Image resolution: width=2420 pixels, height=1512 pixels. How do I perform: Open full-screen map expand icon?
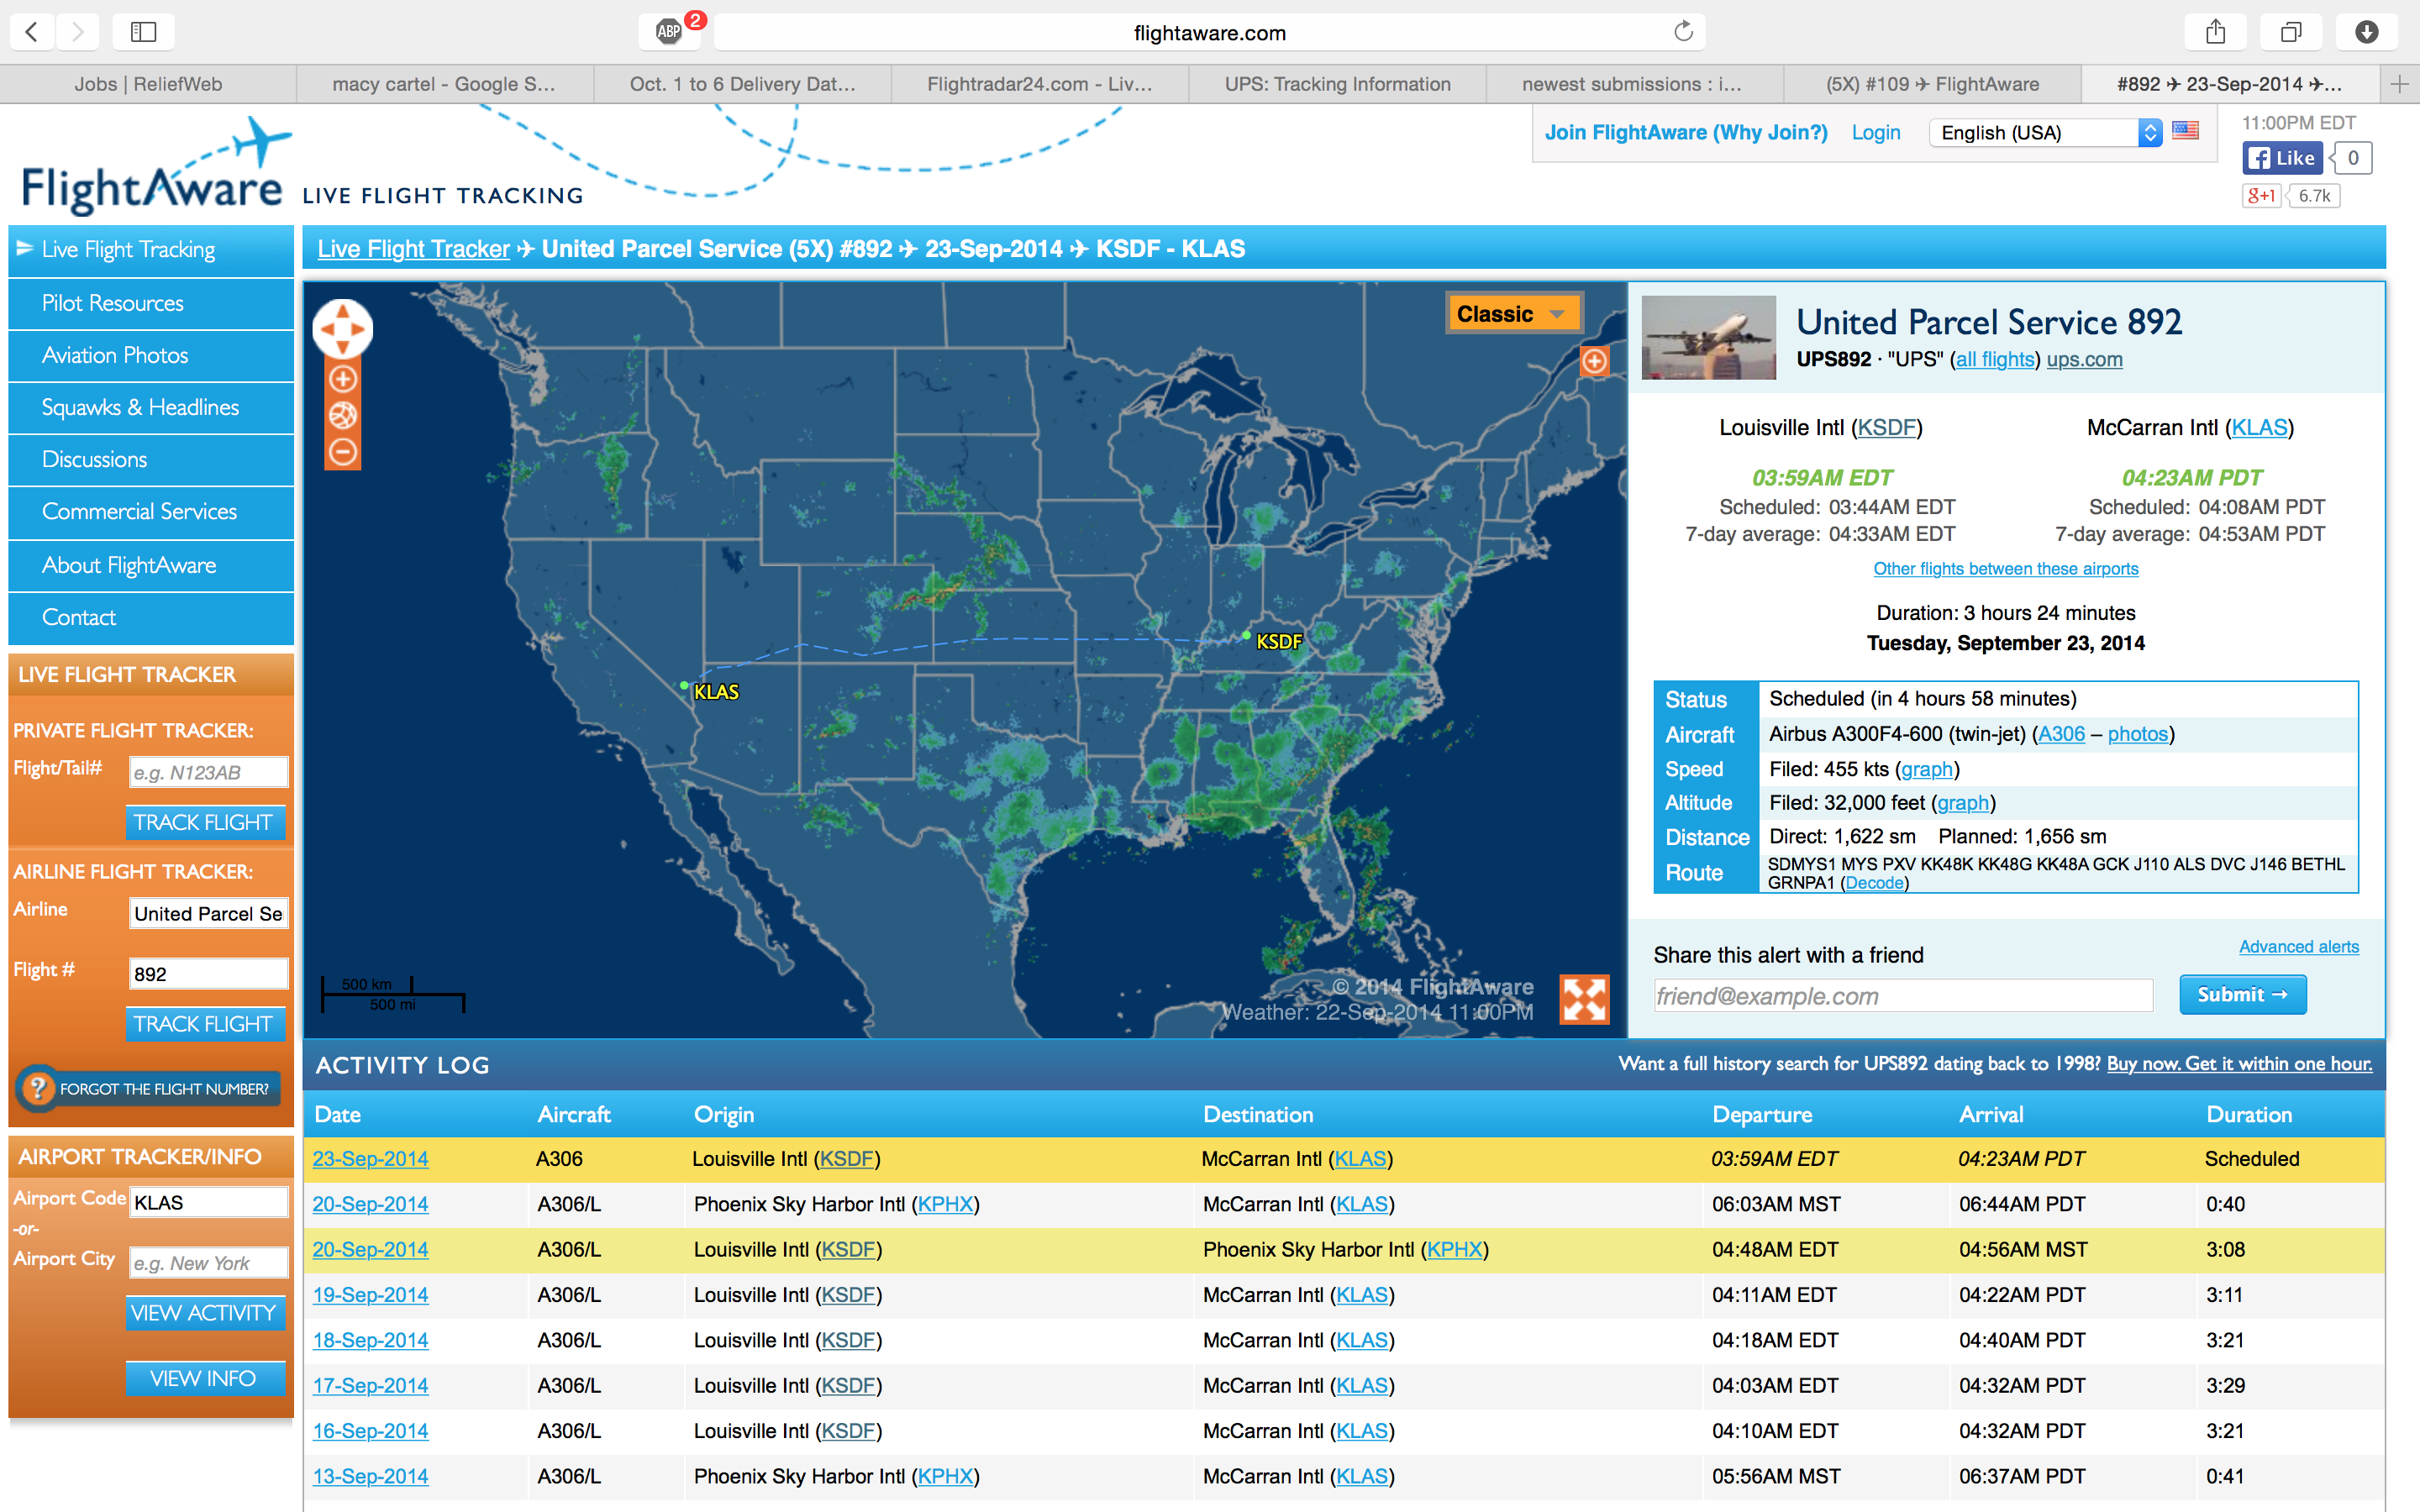[1585, 999]
